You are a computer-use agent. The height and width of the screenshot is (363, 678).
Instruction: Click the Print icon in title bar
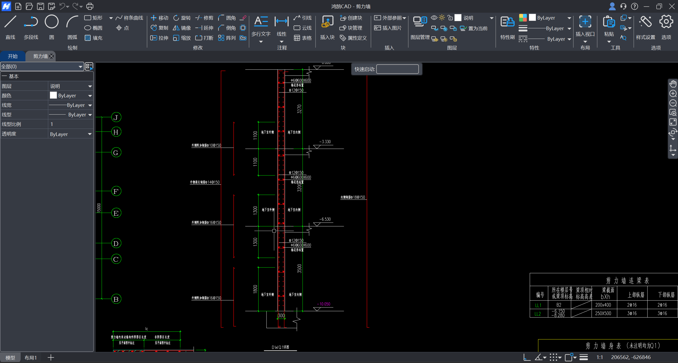pos(90,6)
